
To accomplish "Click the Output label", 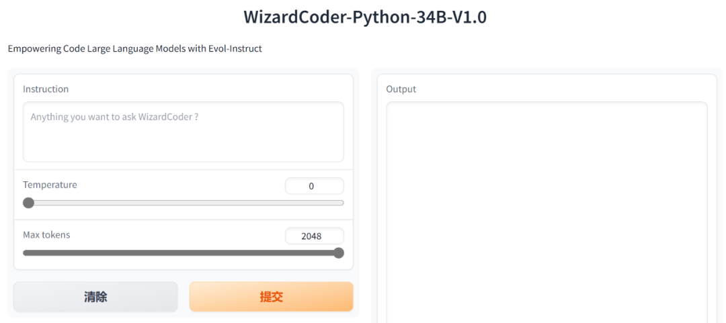I will 401,89.
